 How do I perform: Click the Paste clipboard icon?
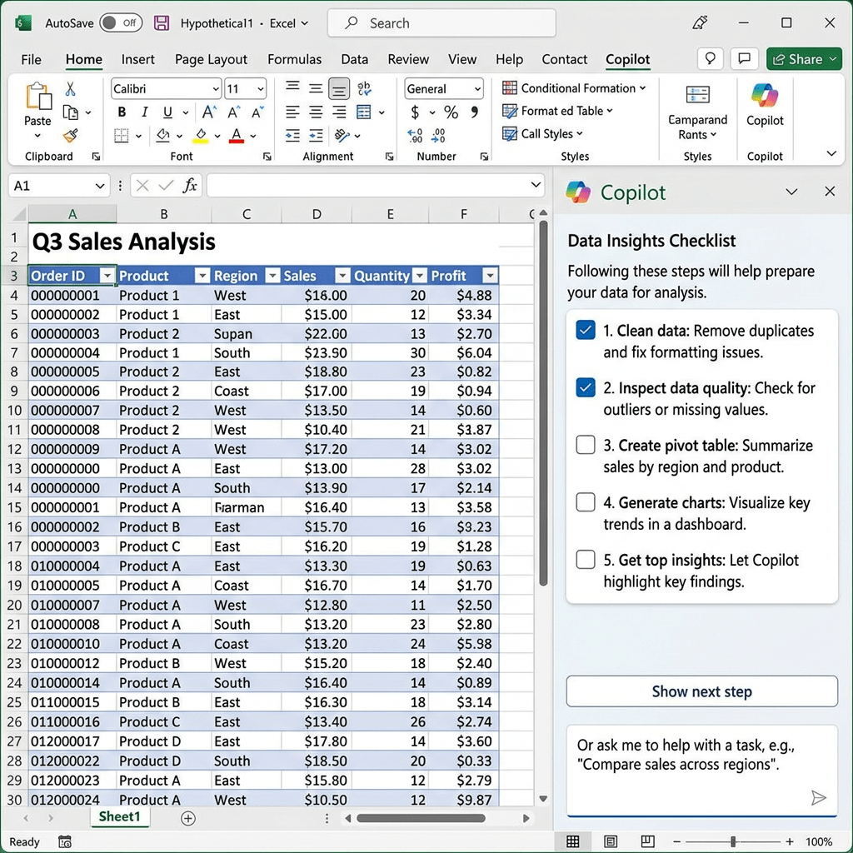click(x=38, y=97)
